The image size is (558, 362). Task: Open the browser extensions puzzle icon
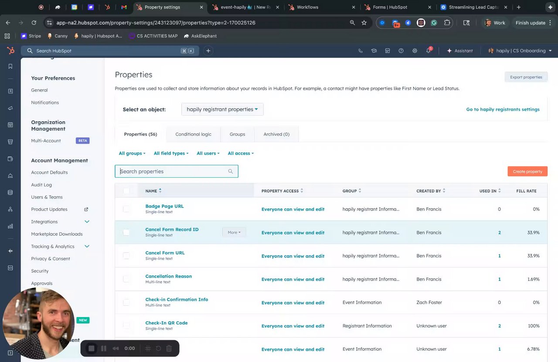point(447,23)
